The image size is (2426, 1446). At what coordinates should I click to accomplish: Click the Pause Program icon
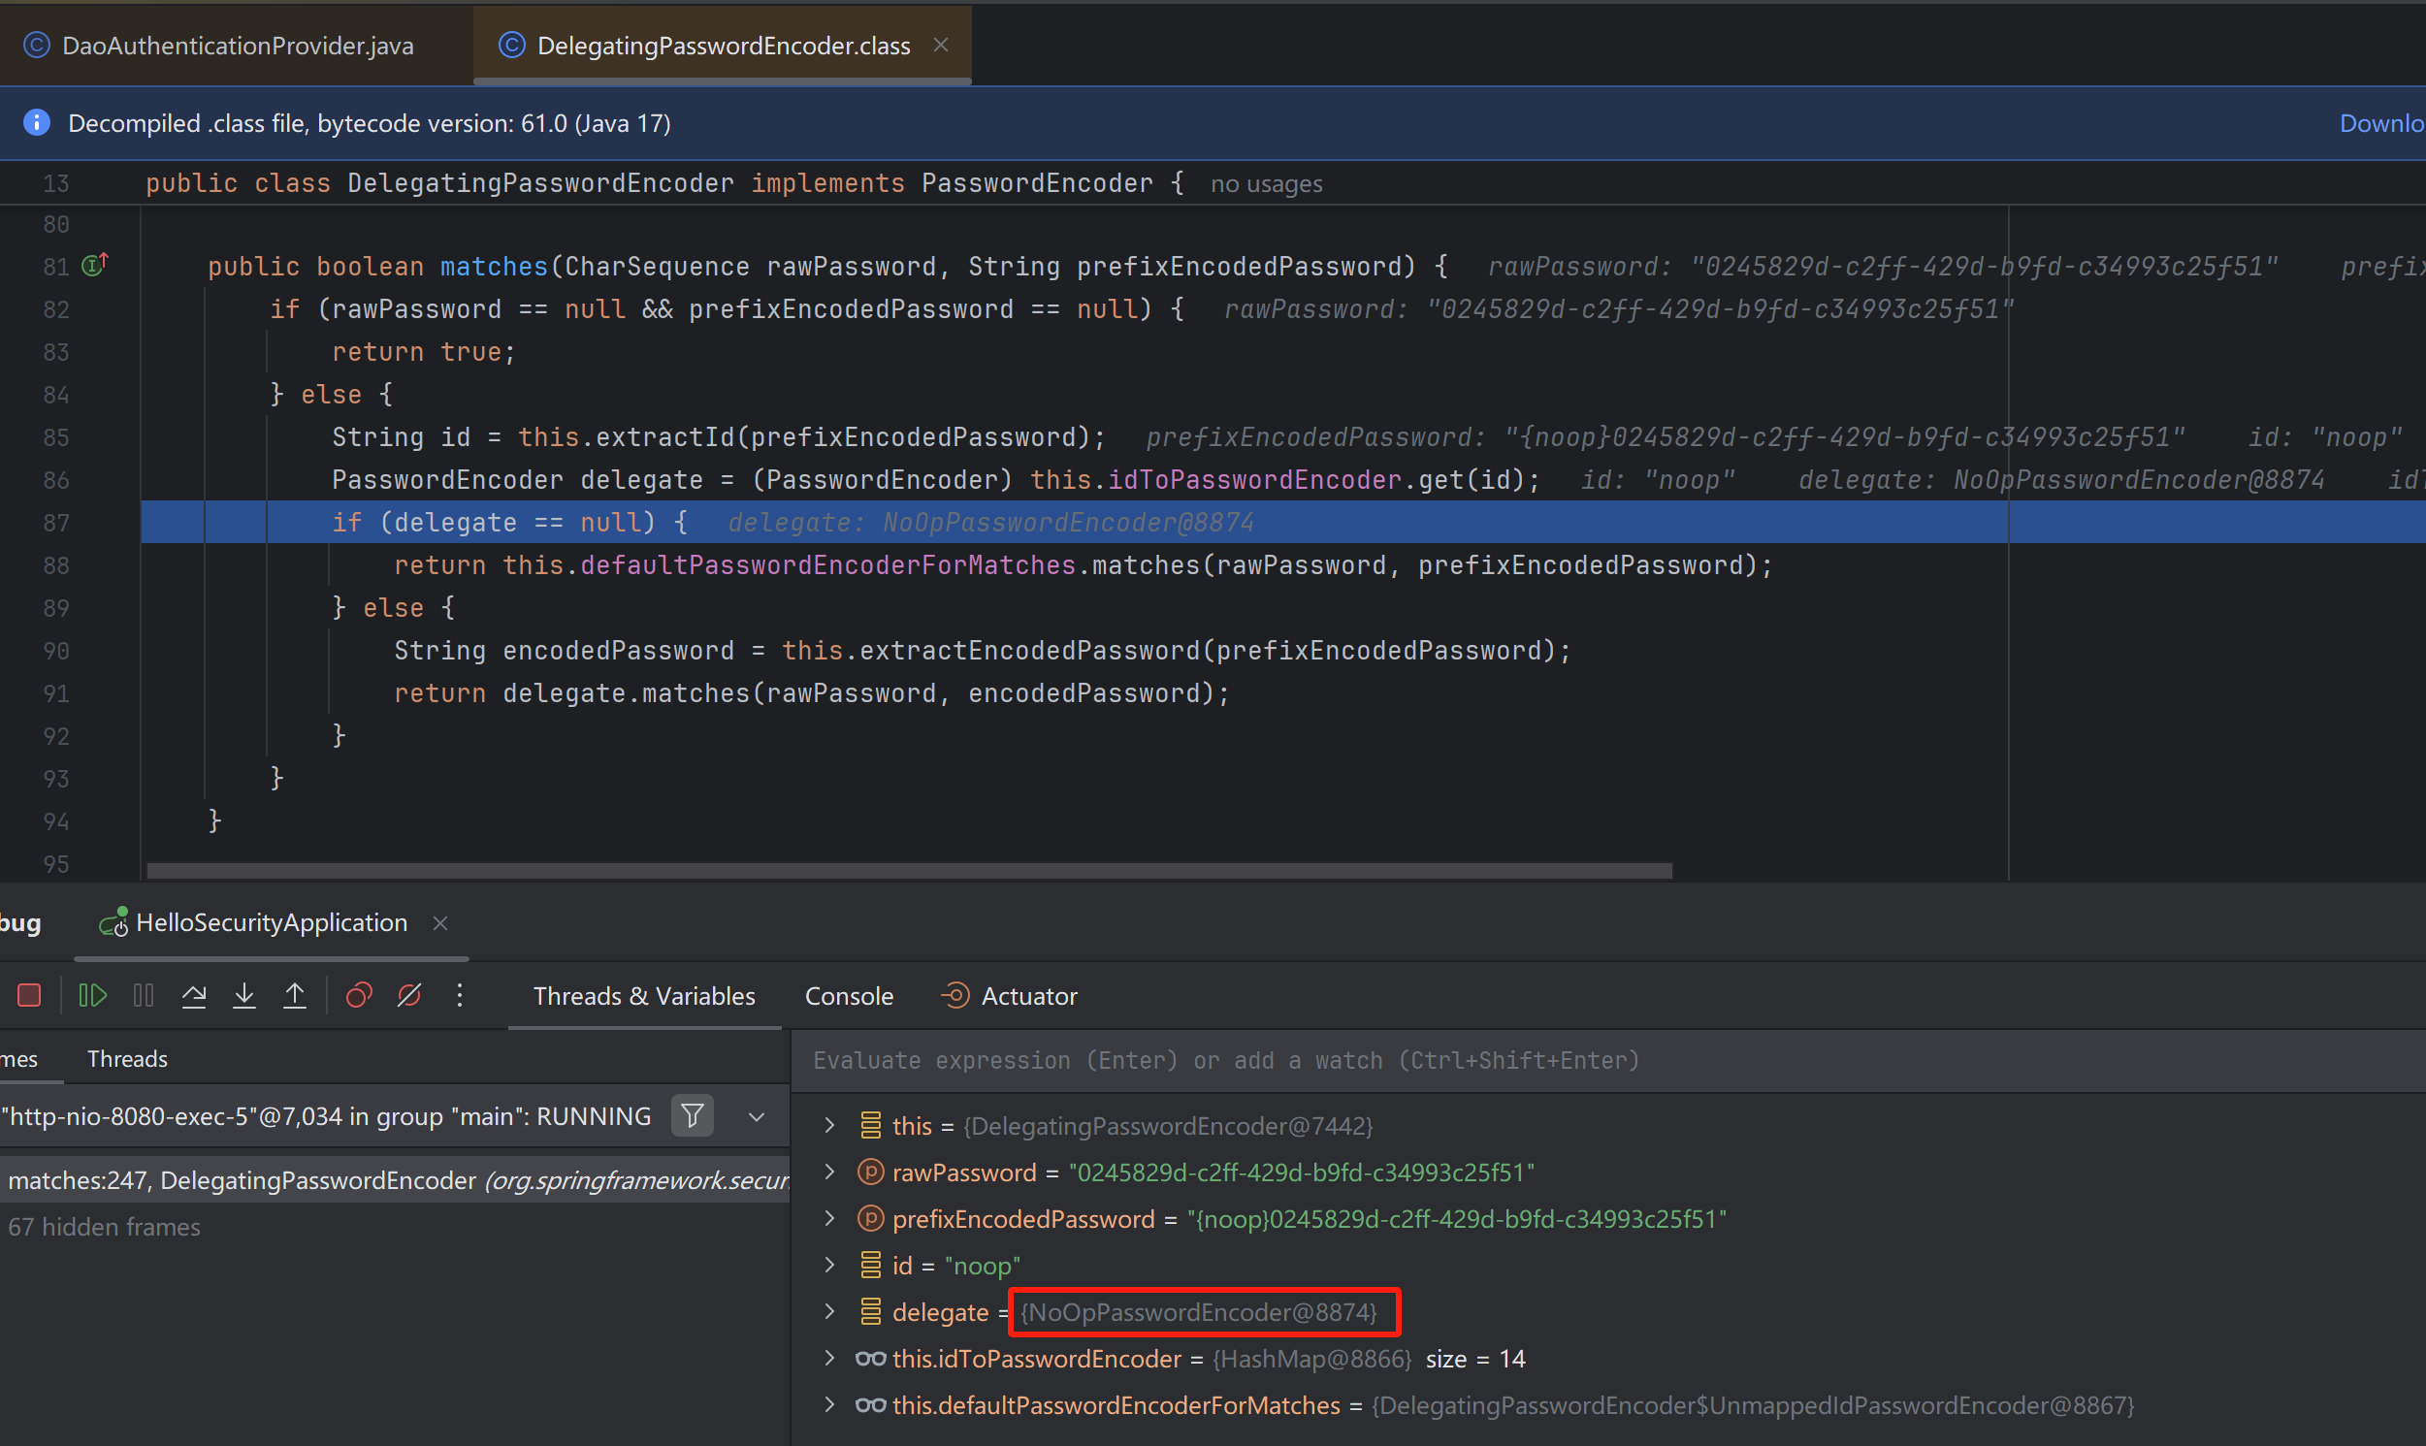[x=144, y=995]
